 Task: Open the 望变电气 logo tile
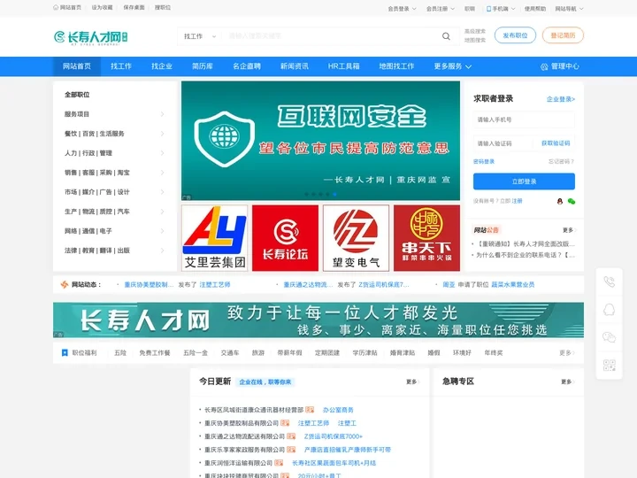click(356, 238)
